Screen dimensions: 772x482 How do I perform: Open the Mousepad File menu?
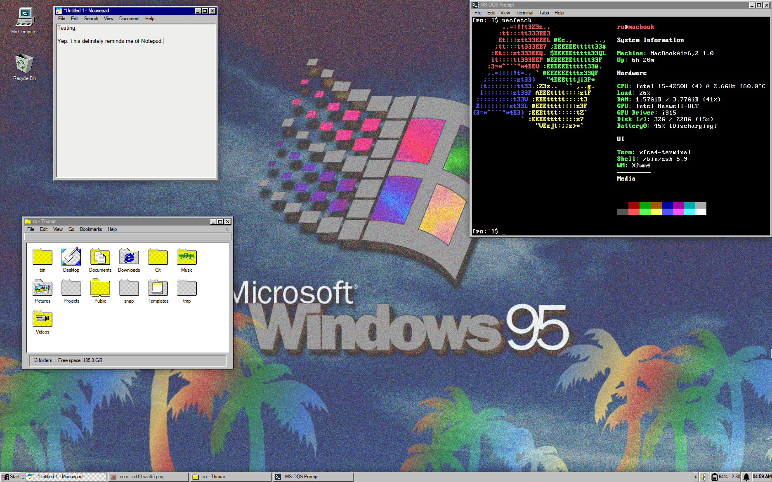click(62, 19)
